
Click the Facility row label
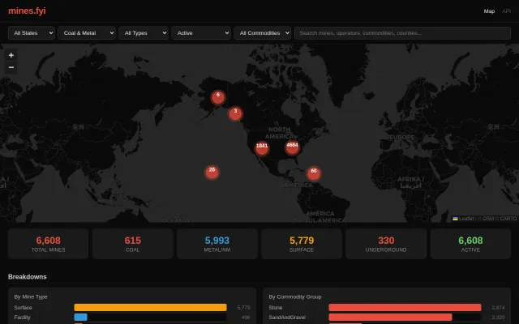click(x=22, y=318)
